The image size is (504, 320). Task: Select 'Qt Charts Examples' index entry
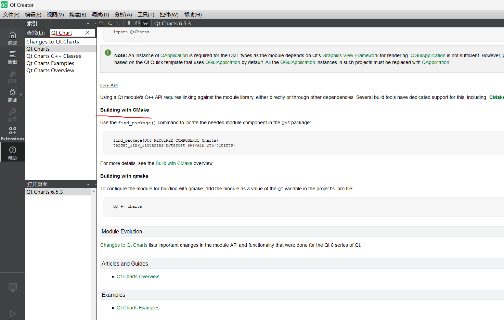pos(61,63)
